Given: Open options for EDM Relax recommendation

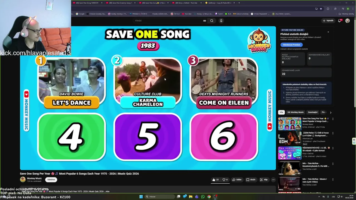Looking at the screenshot, I should pyautogui.click(x=333, y=133).
